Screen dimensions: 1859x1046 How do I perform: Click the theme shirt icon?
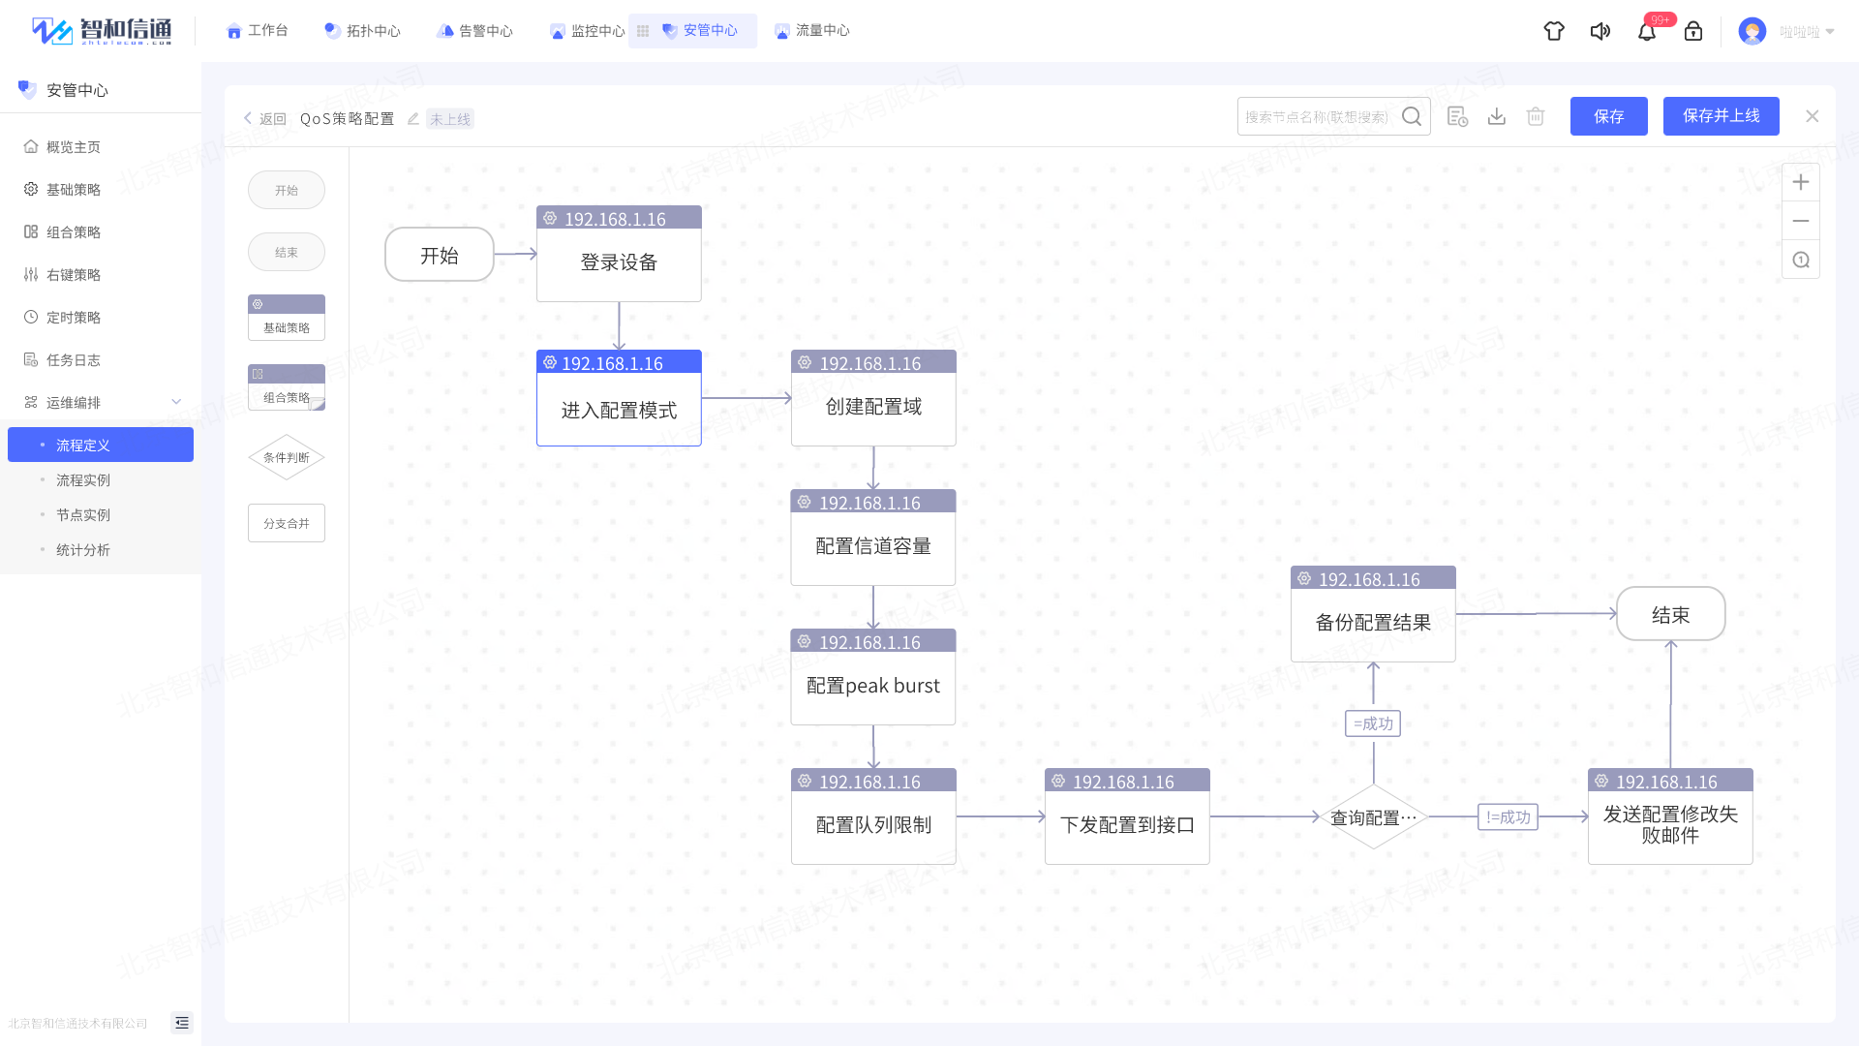1554,31
